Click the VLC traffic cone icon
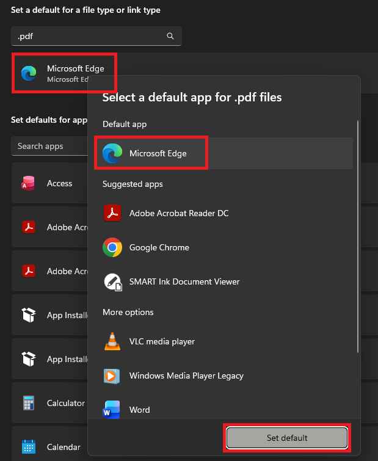The width and height of the screenshot is (378, 461). pos(112,341)
